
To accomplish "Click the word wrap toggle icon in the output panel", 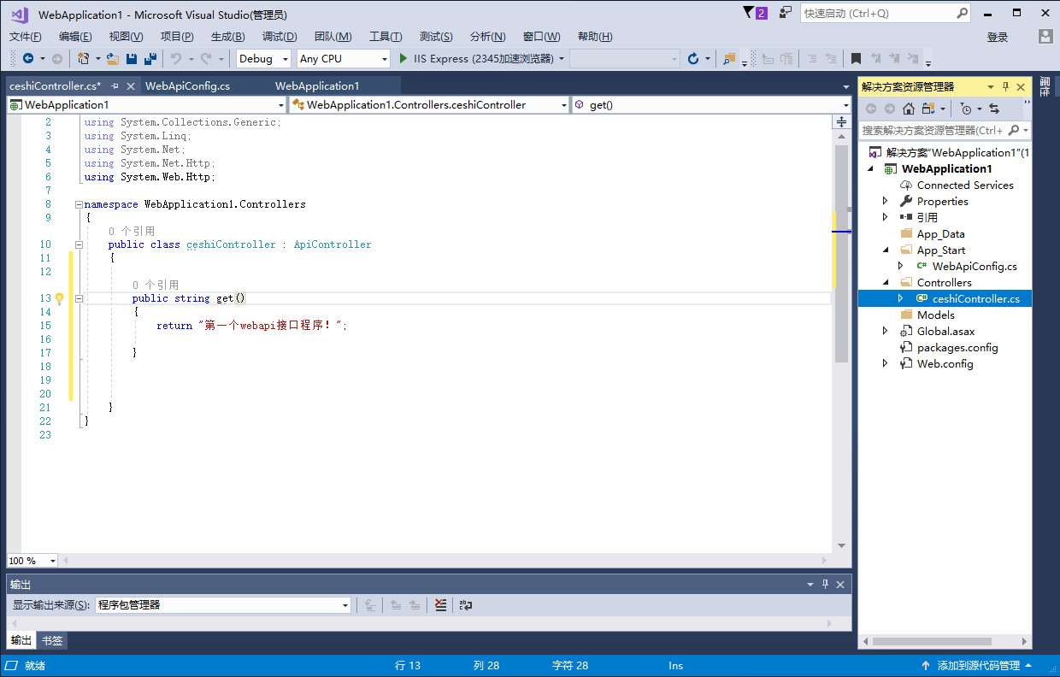I will (466, 605).
